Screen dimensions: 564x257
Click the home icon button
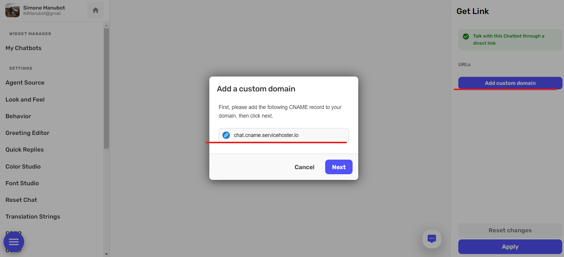point(96,10)
